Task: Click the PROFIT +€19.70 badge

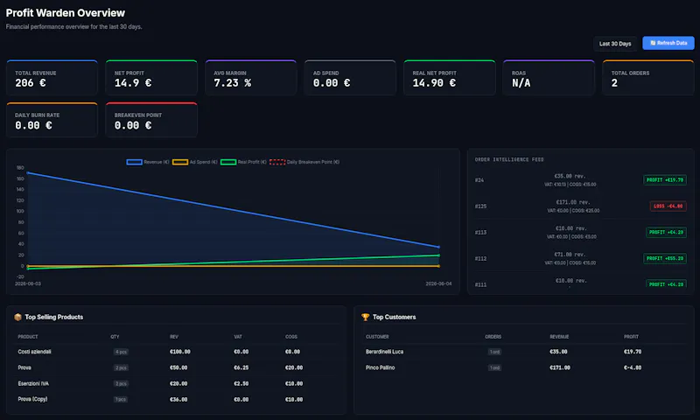Action: point(665,180)
